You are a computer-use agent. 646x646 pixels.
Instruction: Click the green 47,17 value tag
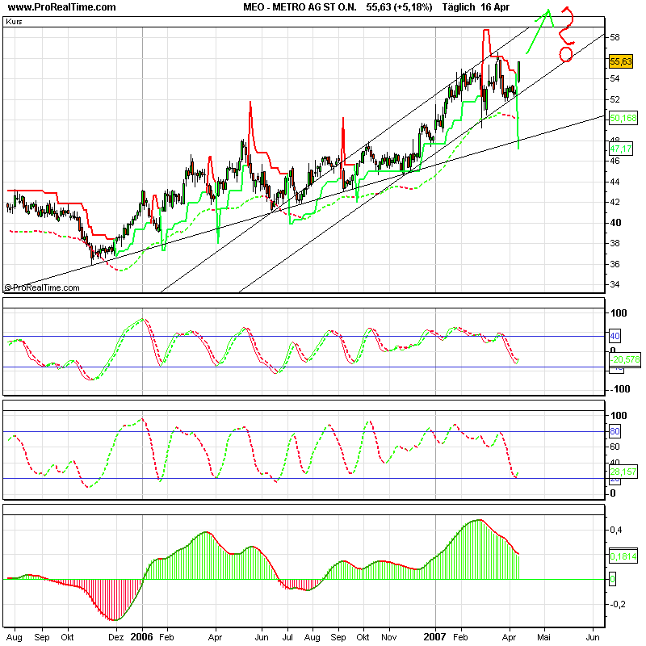pos(620,149)
